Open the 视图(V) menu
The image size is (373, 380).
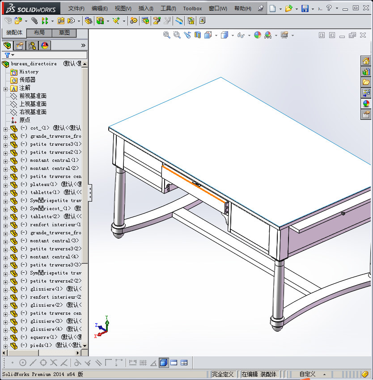(123, 8)
